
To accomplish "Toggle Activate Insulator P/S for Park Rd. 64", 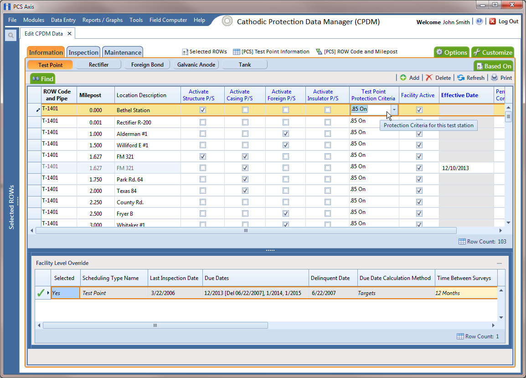I will (x=328, y=179).
